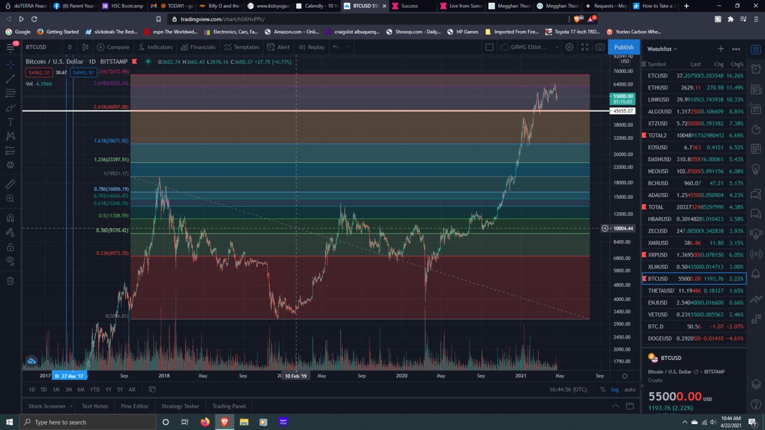Image resolution: width=765 pixels, height=430 pixels.
Task: Select the All time range button
Action: (x=132, y=389)
